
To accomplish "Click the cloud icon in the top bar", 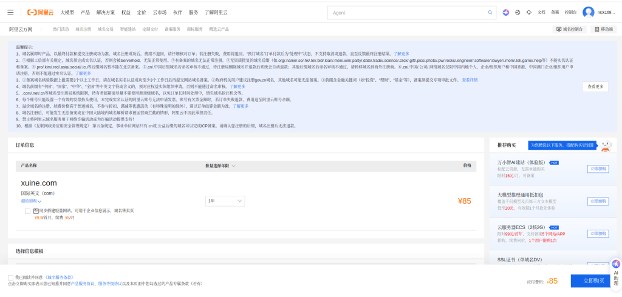I will pyautogui.click(x=529, y=12).
